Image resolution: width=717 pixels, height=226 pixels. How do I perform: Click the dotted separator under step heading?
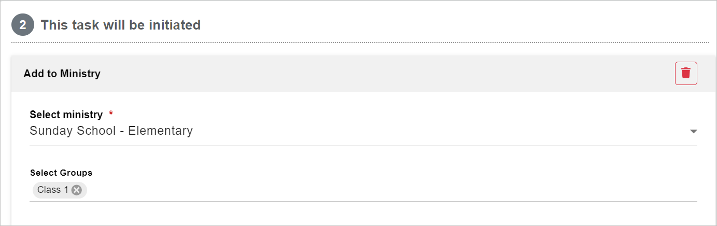point(360,42)
